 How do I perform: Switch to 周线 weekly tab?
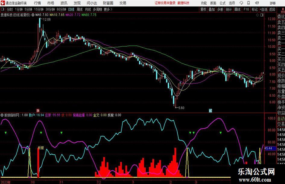tap(80, 9)
